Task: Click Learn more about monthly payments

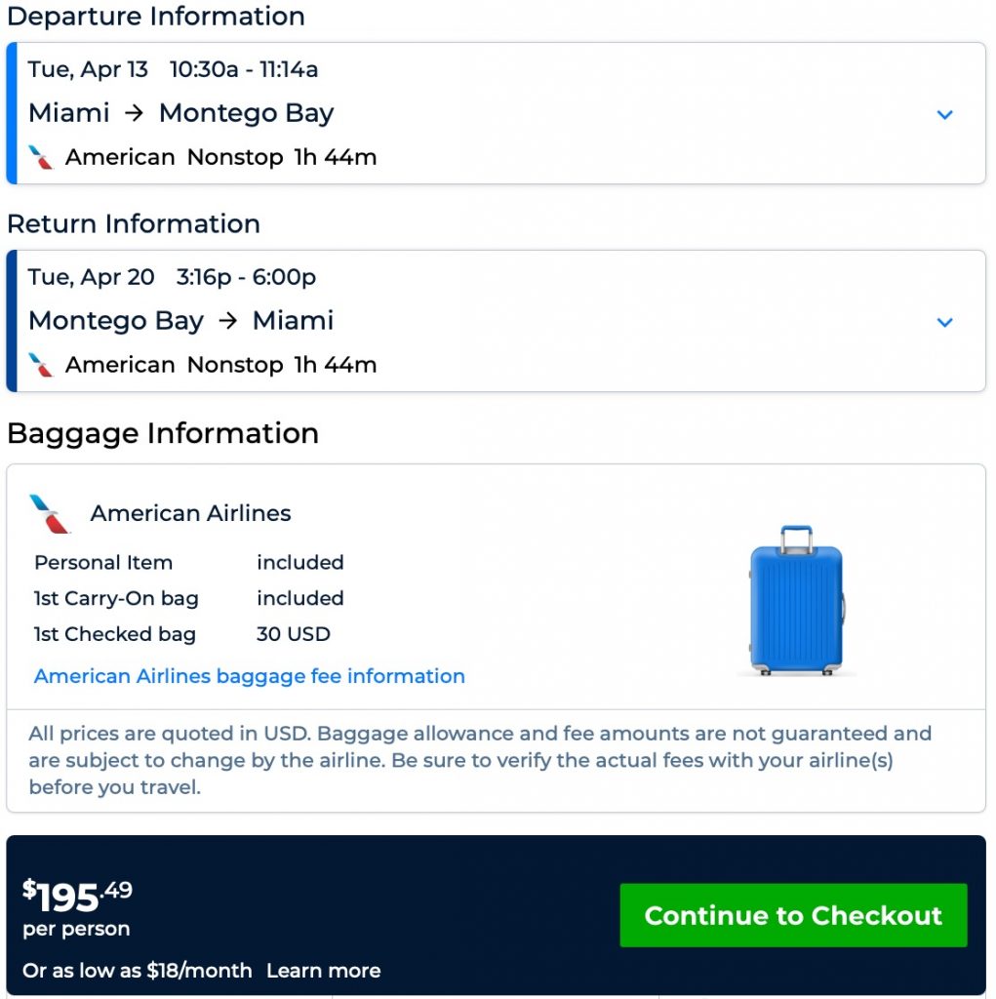Action: [323, 971]
